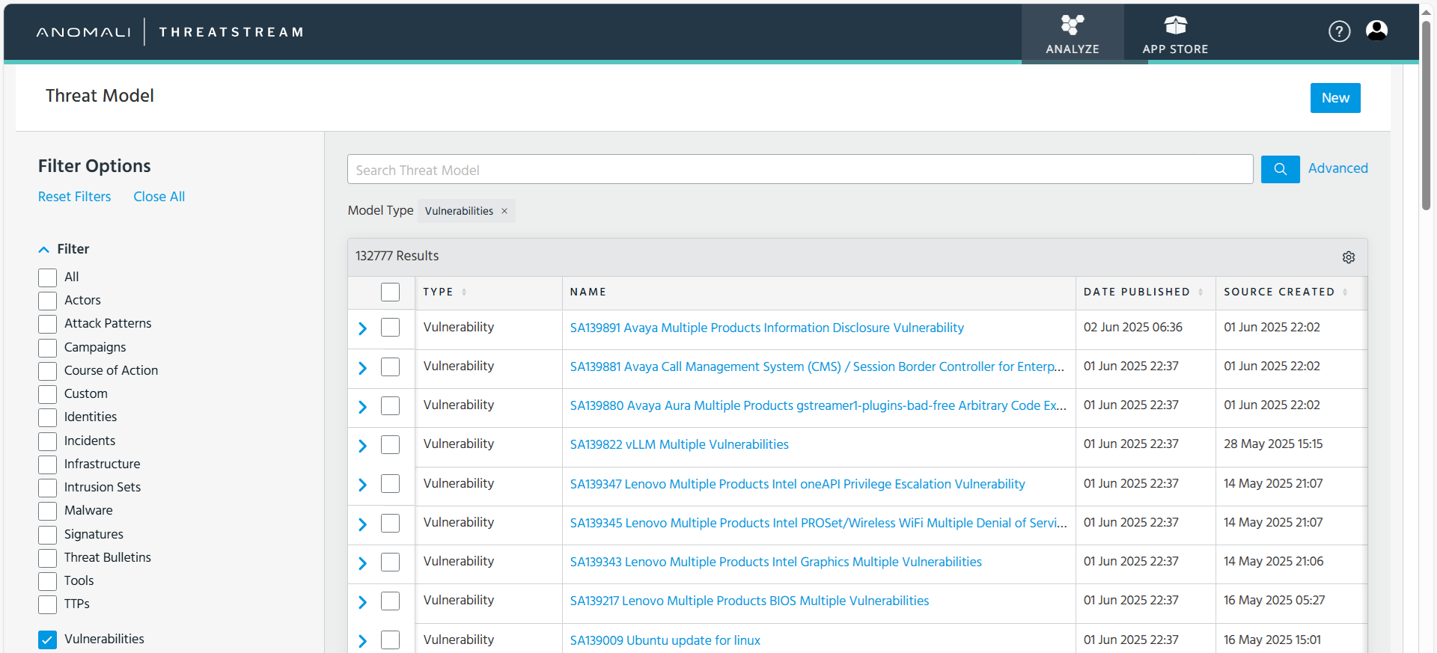Viewport: 1437px width, 653px height.
Task: Click Close All link
Action: tap(159, 197)
